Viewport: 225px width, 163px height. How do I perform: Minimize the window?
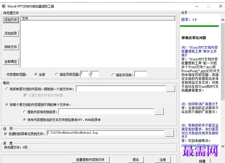click(197, 6)
